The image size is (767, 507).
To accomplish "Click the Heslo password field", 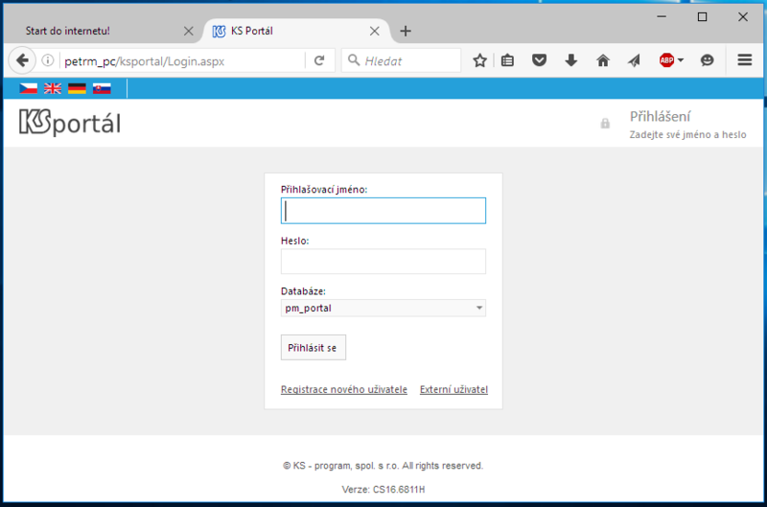I will click(x=383, y=261).
